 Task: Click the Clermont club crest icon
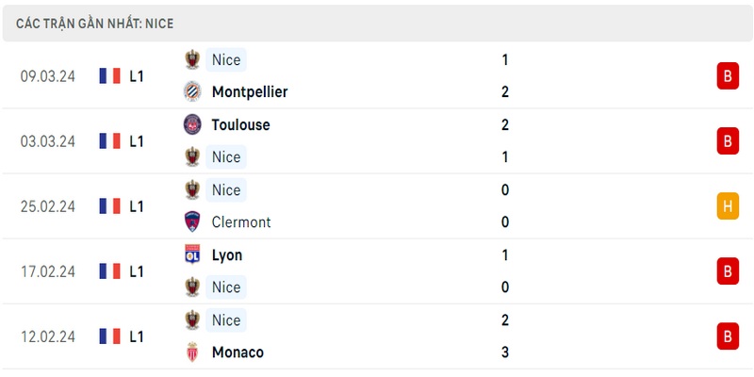pyautogui.click(x=192, y=221)
